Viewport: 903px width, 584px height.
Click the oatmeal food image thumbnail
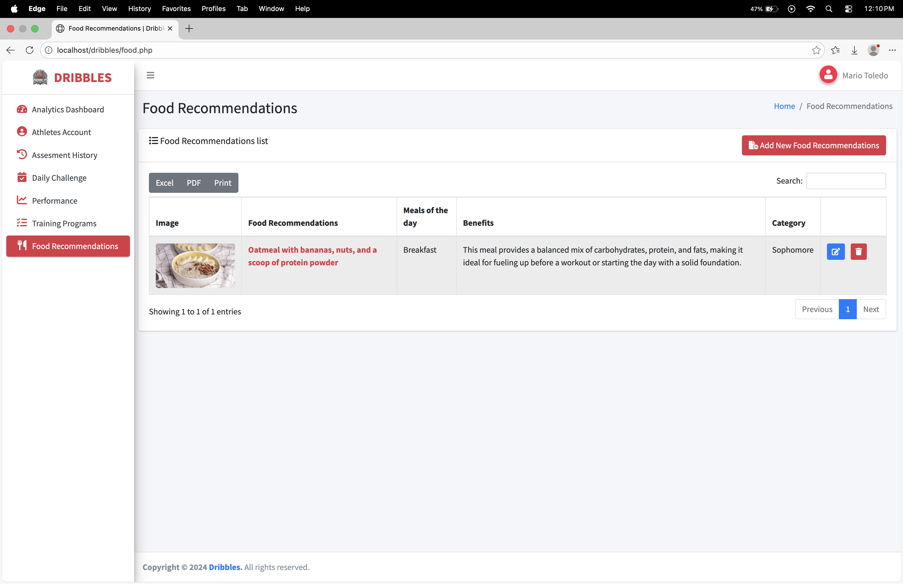coord(195,266)
